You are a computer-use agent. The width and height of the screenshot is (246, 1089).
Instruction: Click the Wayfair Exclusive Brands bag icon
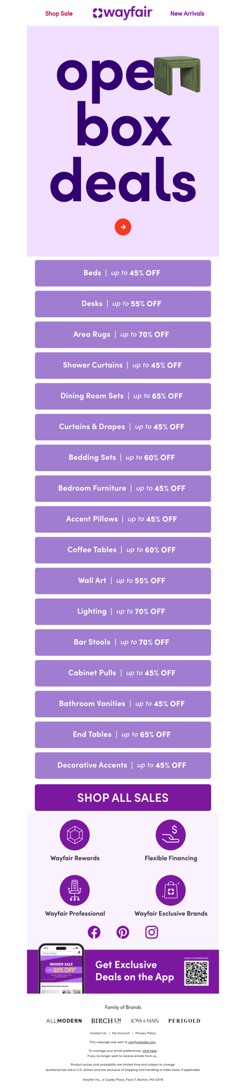[171, 890]
